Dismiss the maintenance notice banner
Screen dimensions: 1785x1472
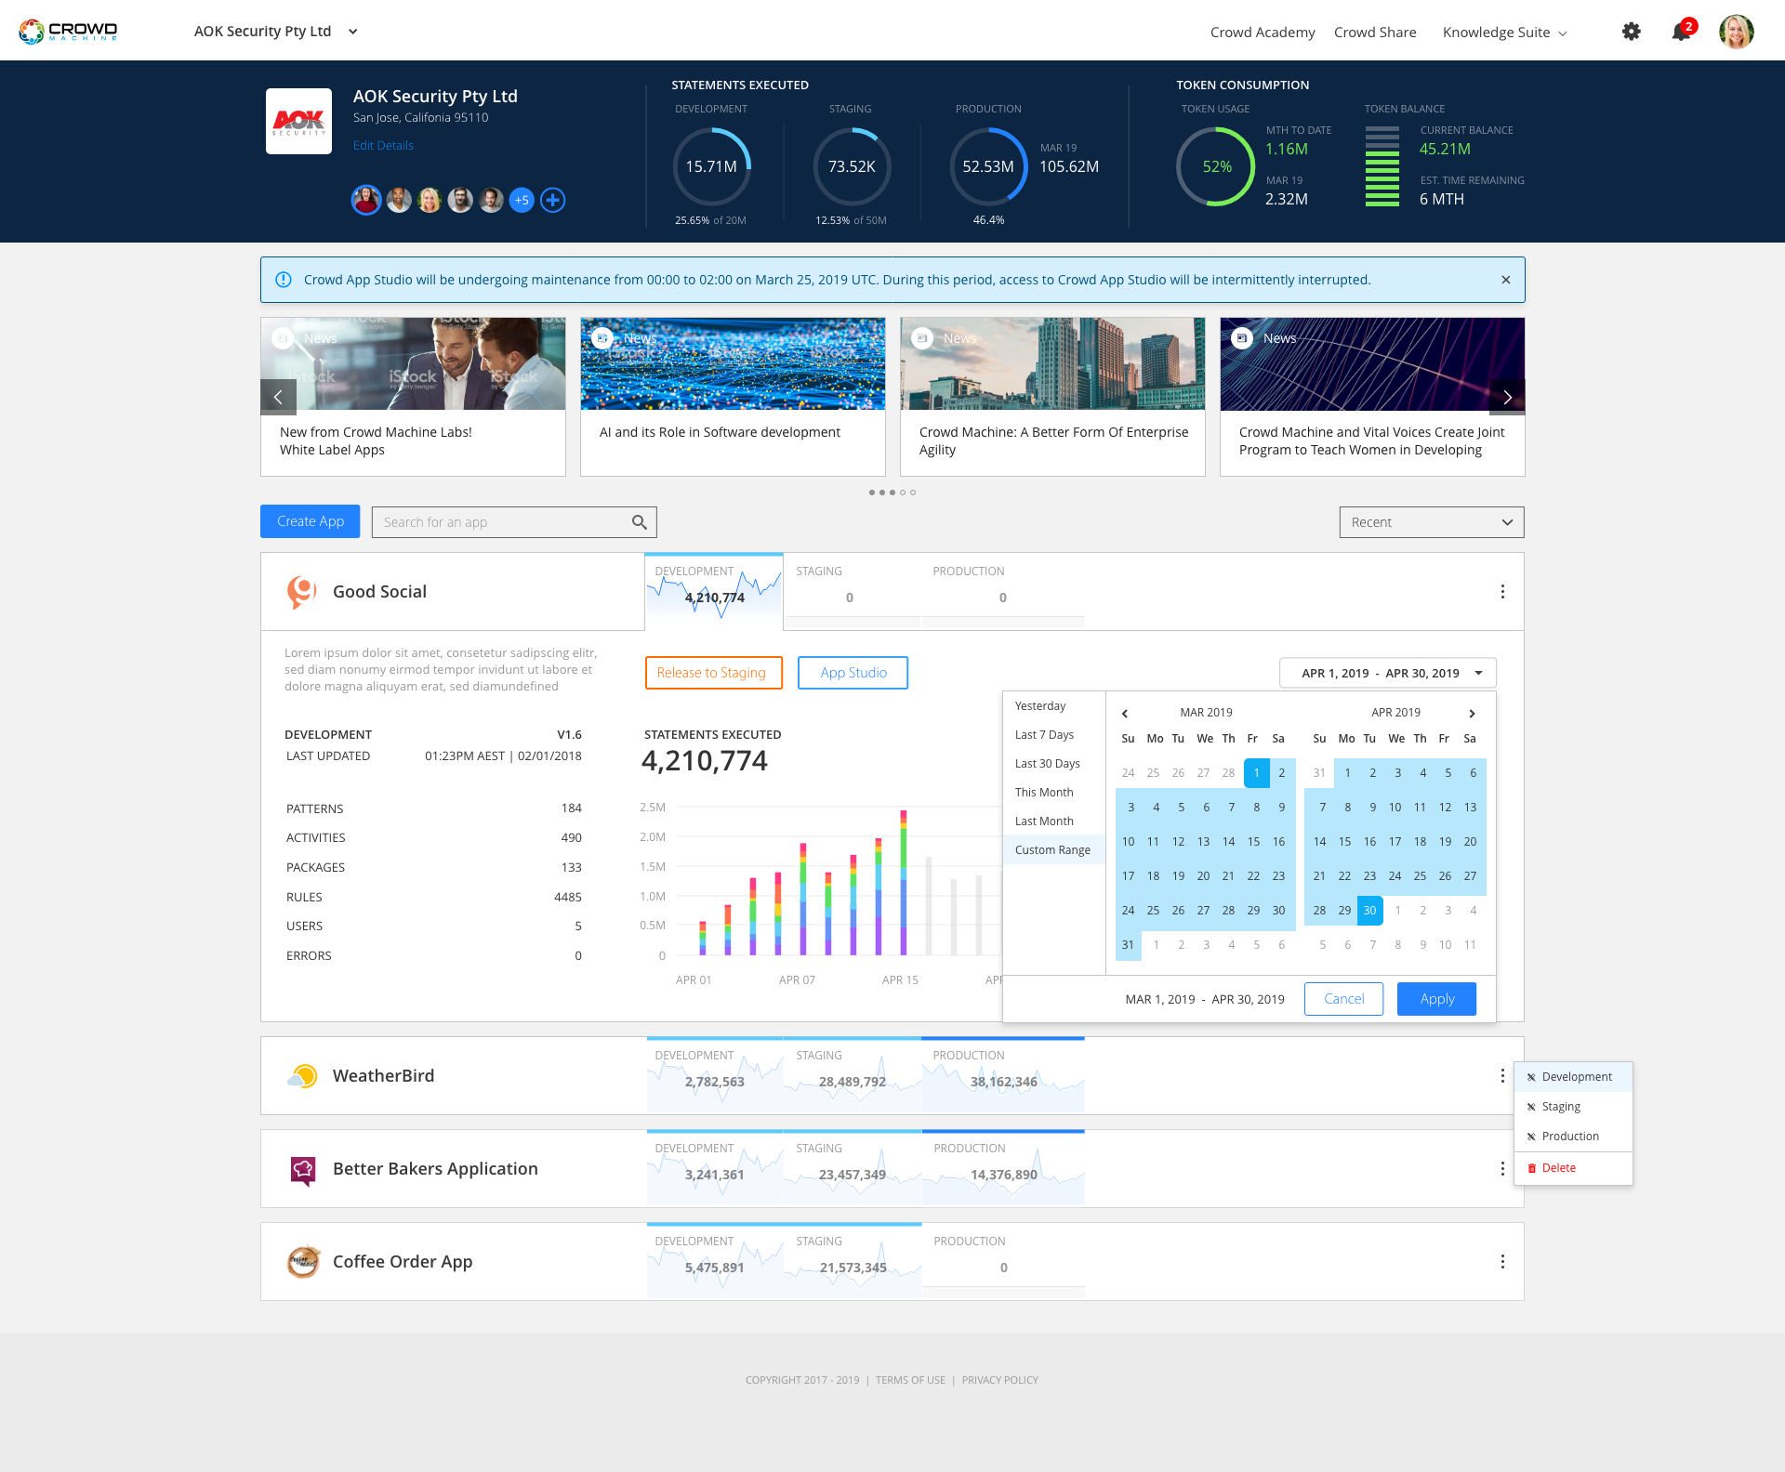point(1505,280)
